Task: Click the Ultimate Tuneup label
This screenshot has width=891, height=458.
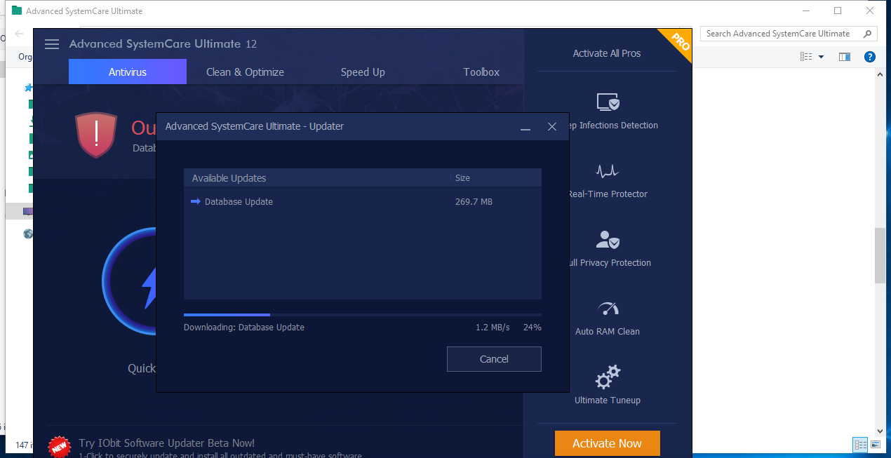Action: point(608,400)
